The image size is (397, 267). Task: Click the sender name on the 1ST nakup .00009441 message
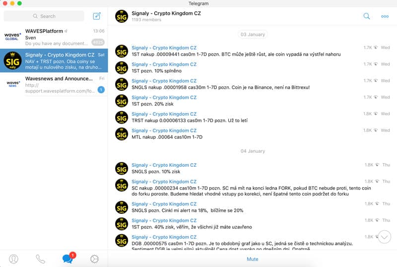[x=164, y=48]
